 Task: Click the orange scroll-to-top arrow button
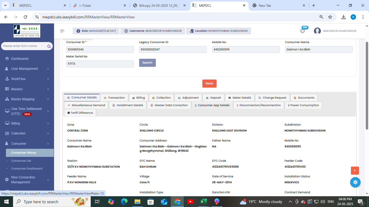(355, 171)
